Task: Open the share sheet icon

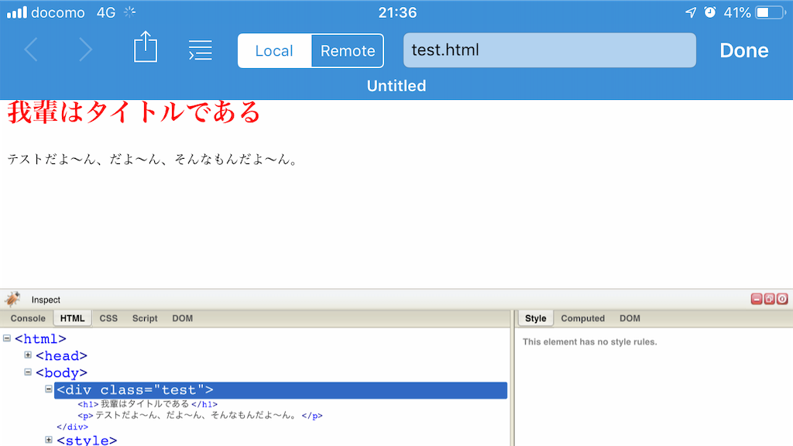Action: pos(145,46)
